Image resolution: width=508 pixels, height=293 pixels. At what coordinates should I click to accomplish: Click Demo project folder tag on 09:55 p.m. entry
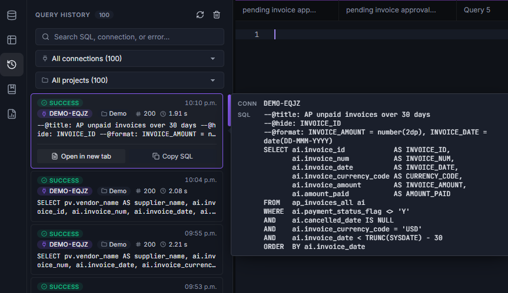pos(114,244)
